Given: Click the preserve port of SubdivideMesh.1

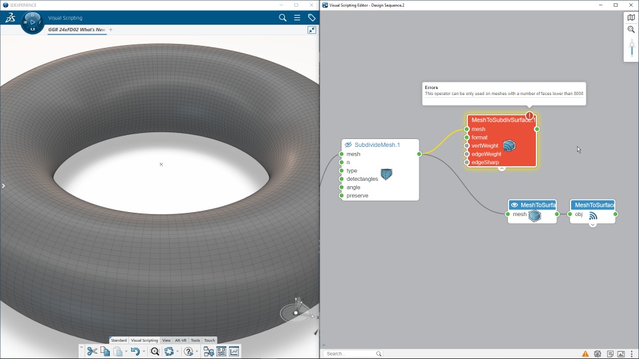Looking at the screenshot, I should pos(341,195).
